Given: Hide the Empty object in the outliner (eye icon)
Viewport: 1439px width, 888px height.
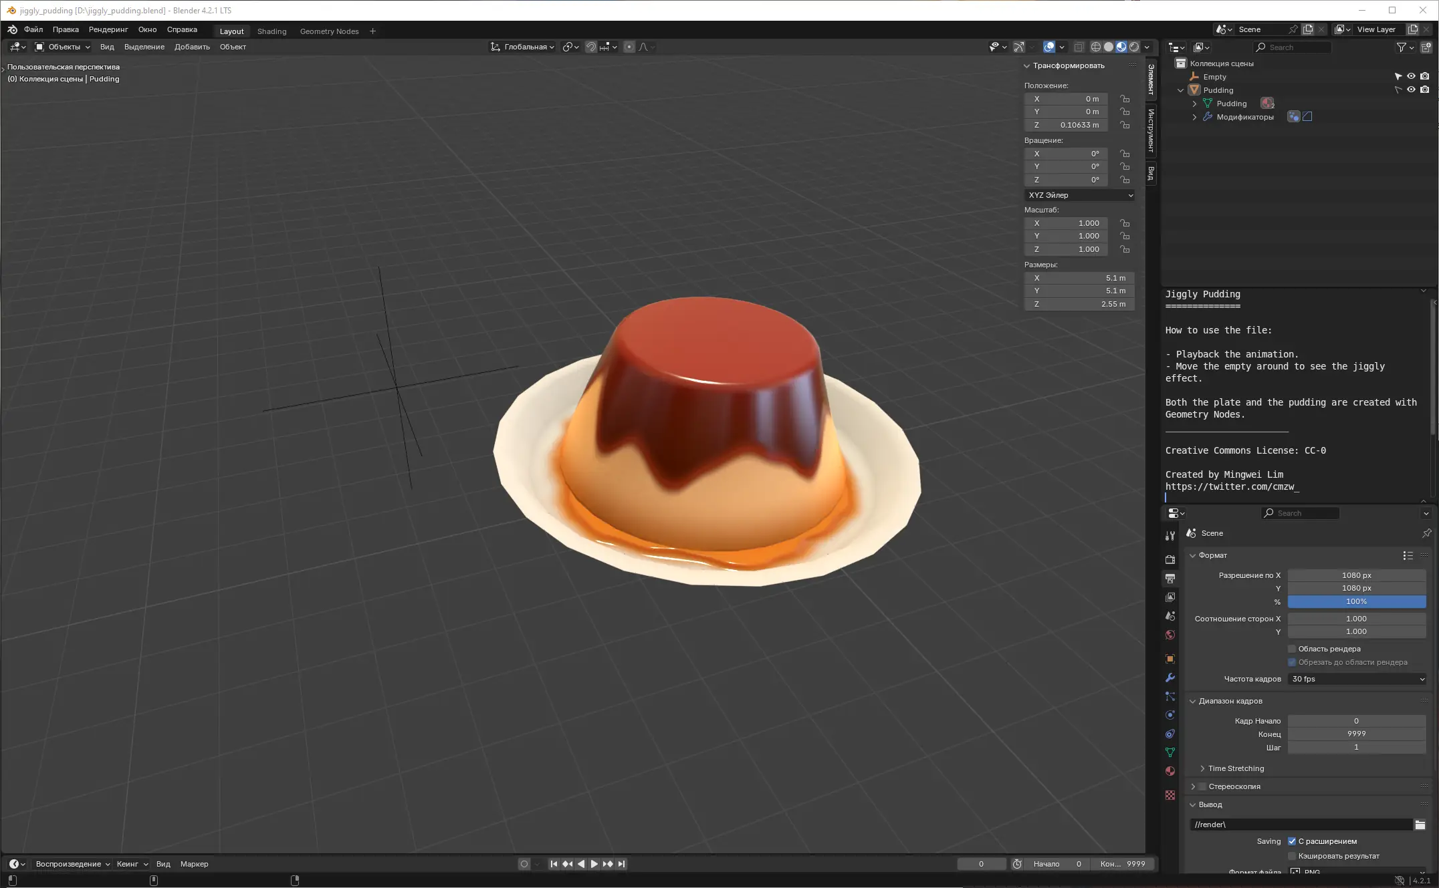Looking at the screenshot, I should tap(1411, 76).
